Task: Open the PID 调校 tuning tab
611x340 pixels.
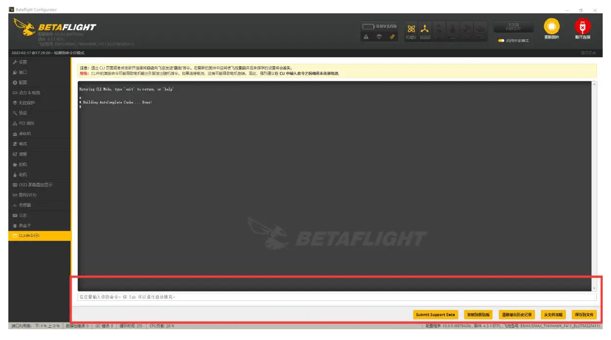Action: pyautogui.click(x=39, y=123)
